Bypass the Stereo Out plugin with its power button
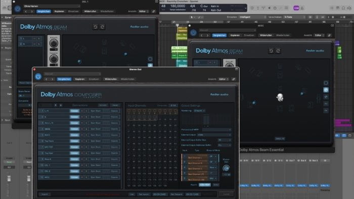Screen dimensions: 354x199 point(38,77)
